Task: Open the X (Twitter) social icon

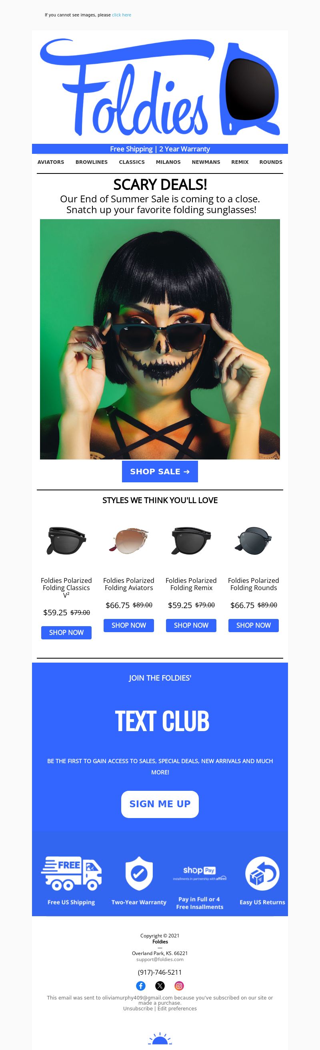Action: [160, 986]
